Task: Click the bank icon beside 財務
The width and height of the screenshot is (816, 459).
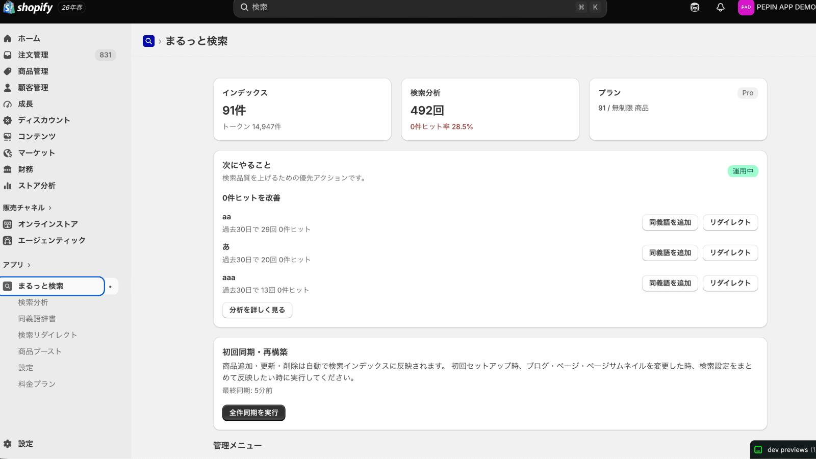Action: 8,169
